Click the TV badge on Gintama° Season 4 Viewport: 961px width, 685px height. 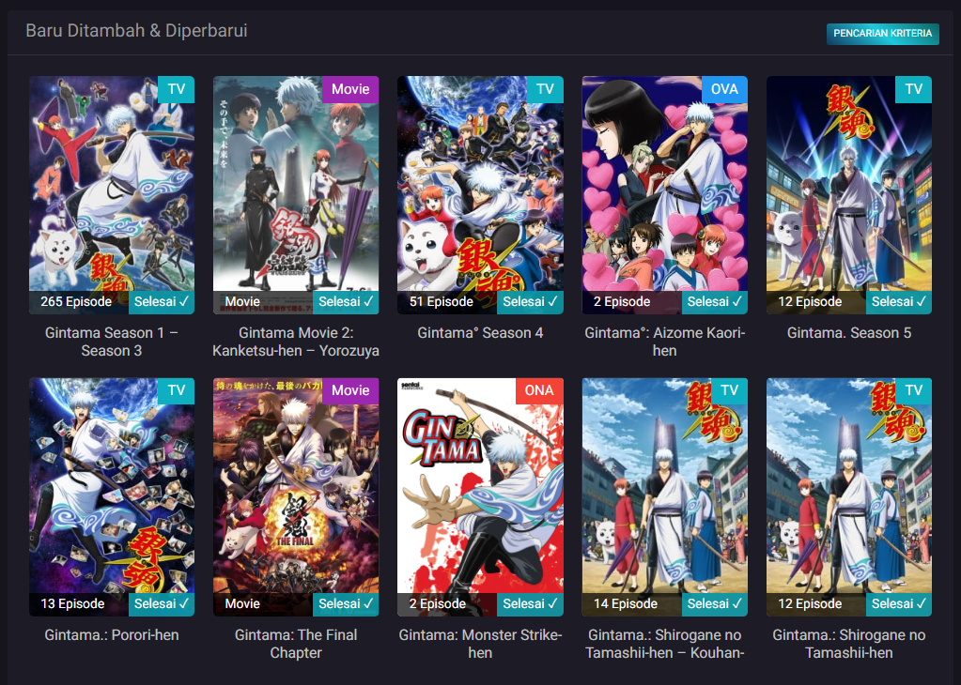point(545,89)
